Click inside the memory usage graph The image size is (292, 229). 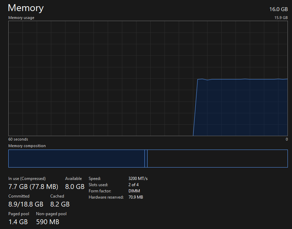click(x=148, y=78)
